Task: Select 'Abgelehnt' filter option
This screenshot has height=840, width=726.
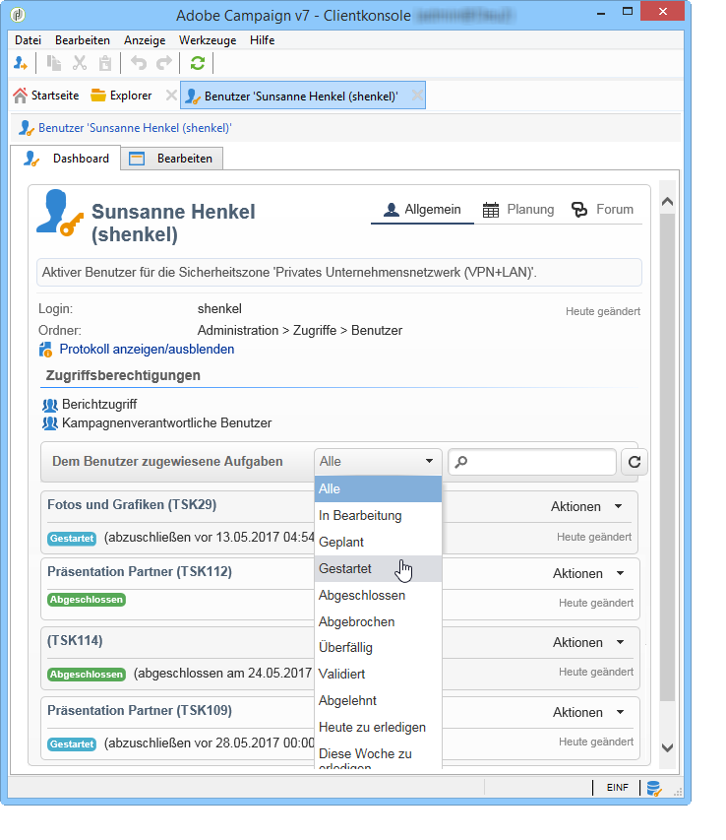Action: [378, 701]
